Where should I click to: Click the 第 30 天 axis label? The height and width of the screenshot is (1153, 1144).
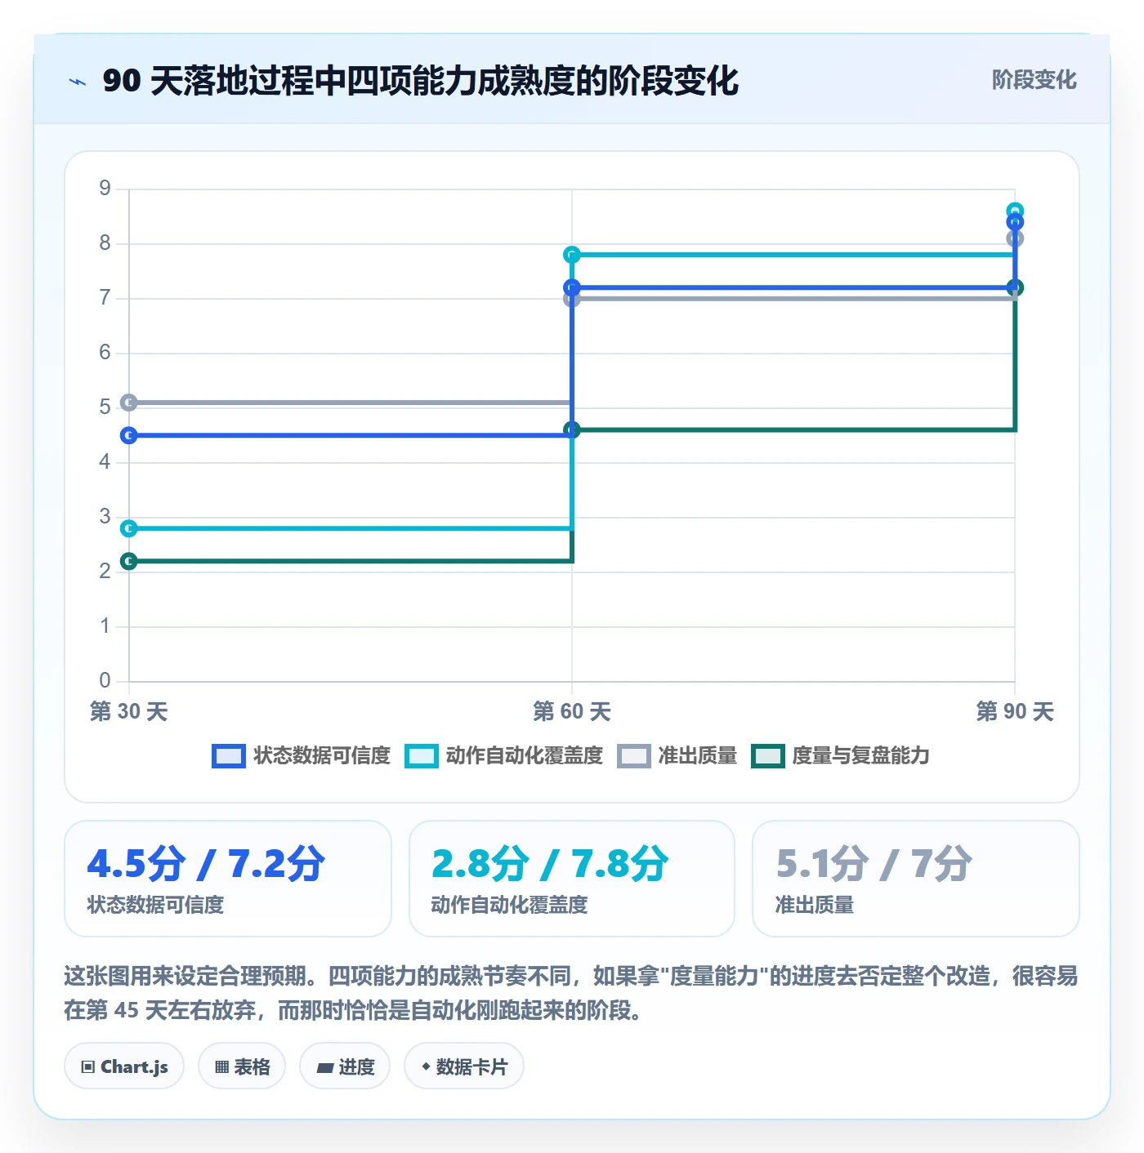pos(129,711)
